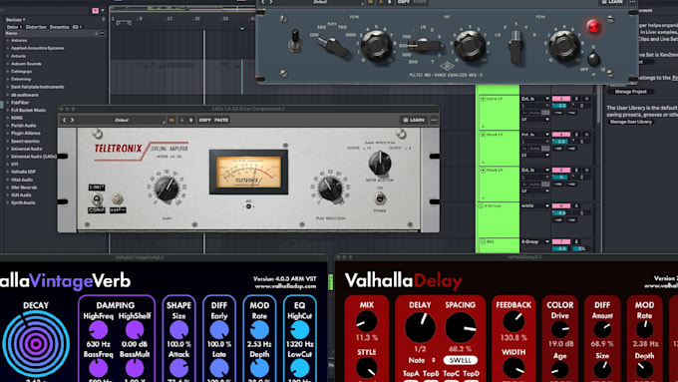
Task: Click the LA-2A Mix trim control
Action: coord(248,206)
